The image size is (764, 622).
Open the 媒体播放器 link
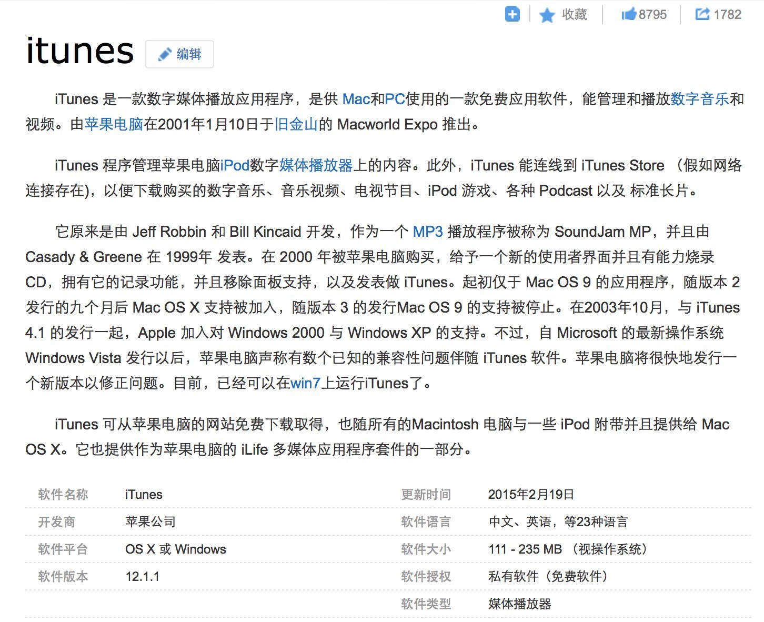click(x=316, y=165)
